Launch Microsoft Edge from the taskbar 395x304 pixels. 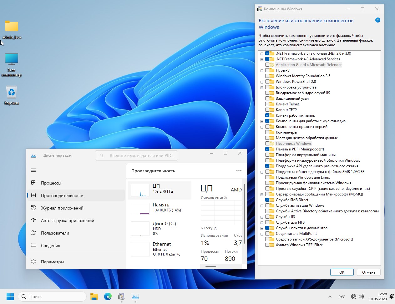[108, 296]
